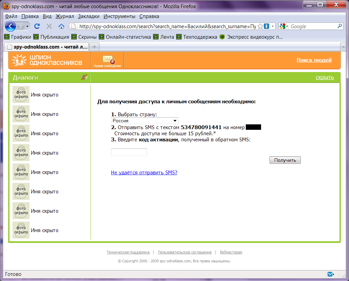Open the Журнал menu

coord(65,16)
